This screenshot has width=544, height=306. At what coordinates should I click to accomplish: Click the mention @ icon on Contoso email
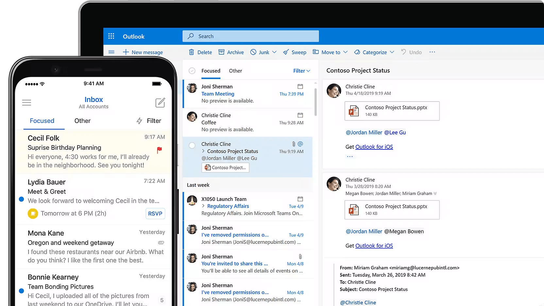coord(300,144)
